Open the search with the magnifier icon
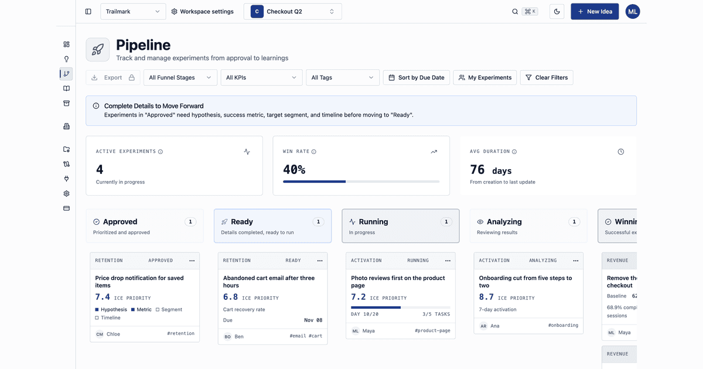Viewport: 703px width, 369px height. (x=515, y=11)
